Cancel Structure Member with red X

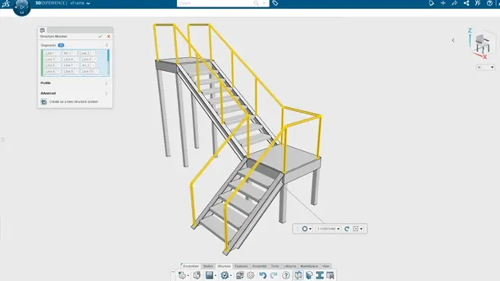(x=109, y=36)
